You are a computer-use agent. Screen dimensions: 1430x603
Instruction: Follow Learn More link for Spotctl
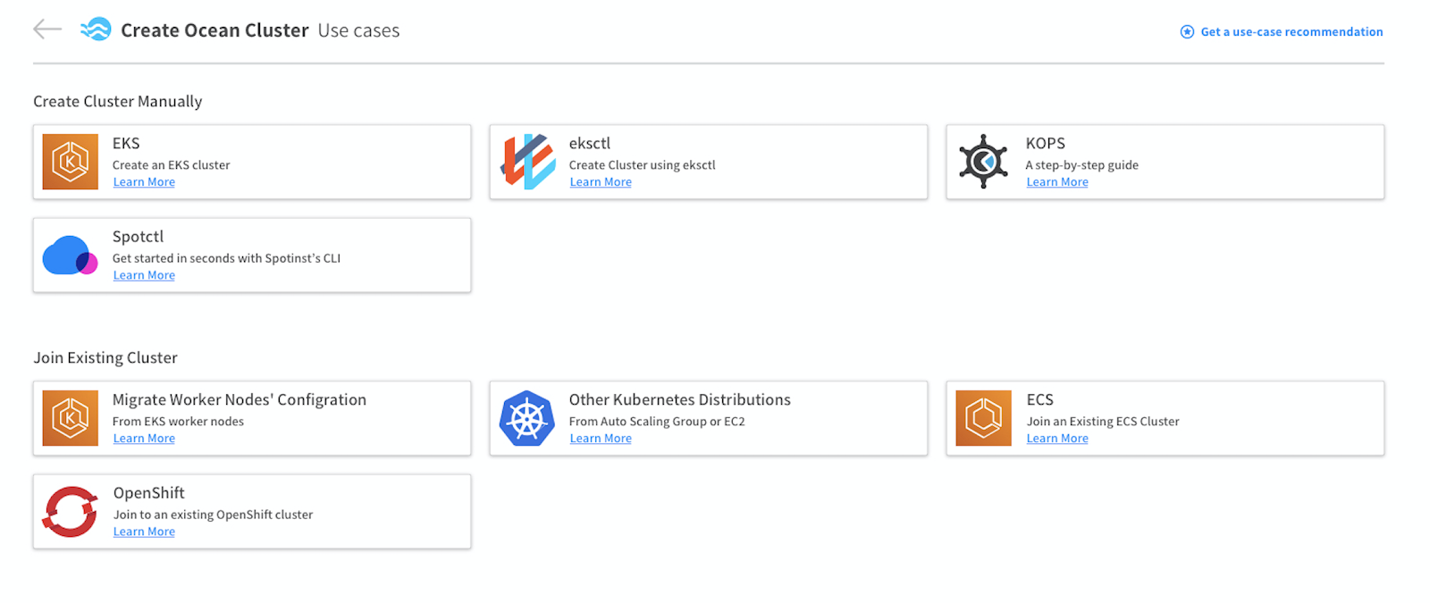click(144, 276)
